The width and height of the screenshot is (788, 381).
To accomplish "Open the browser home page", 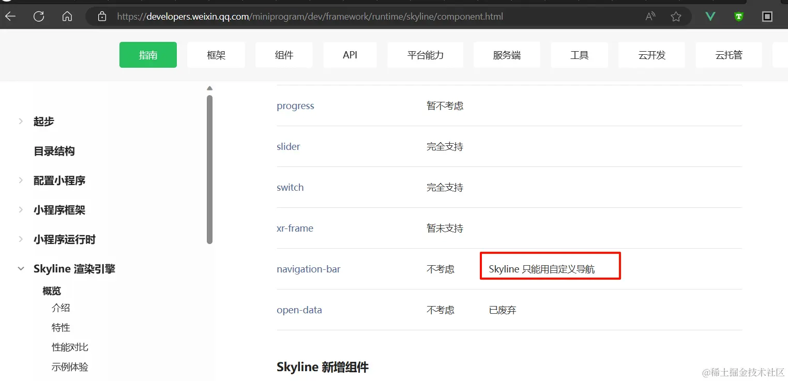I will [x=67, y=16].
